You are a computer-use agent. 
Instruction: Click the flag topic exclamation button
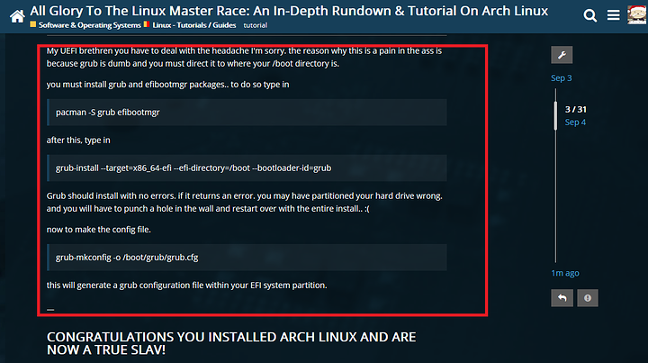(x=587, y=297)
